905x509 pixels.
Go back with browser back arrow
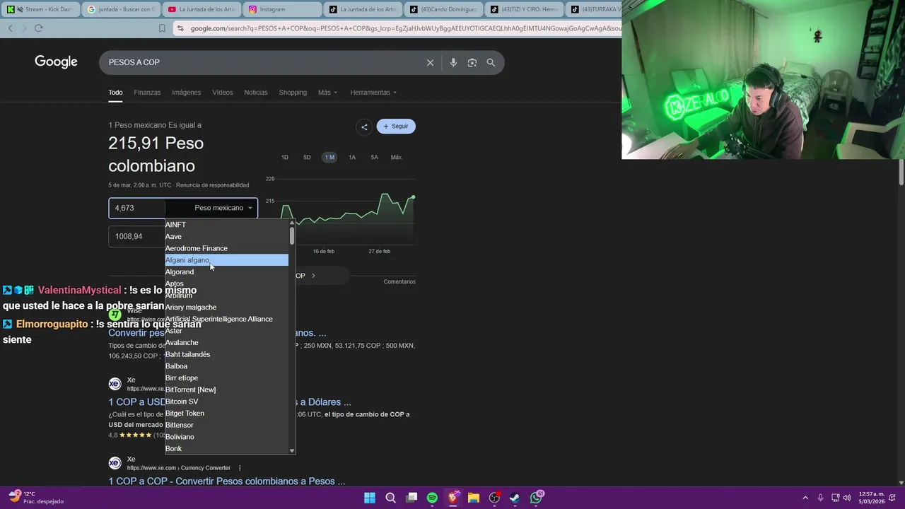(x=10, y=28)
